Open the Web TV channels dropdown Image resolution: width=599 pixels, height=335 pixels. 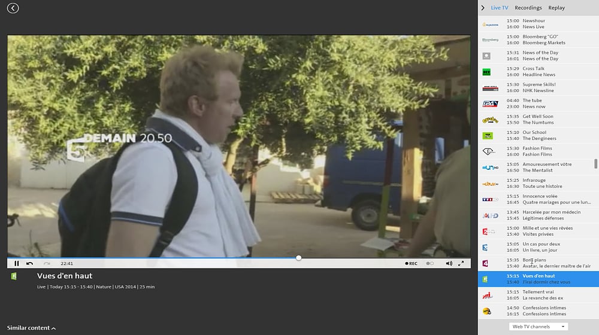tap(539, 327)
